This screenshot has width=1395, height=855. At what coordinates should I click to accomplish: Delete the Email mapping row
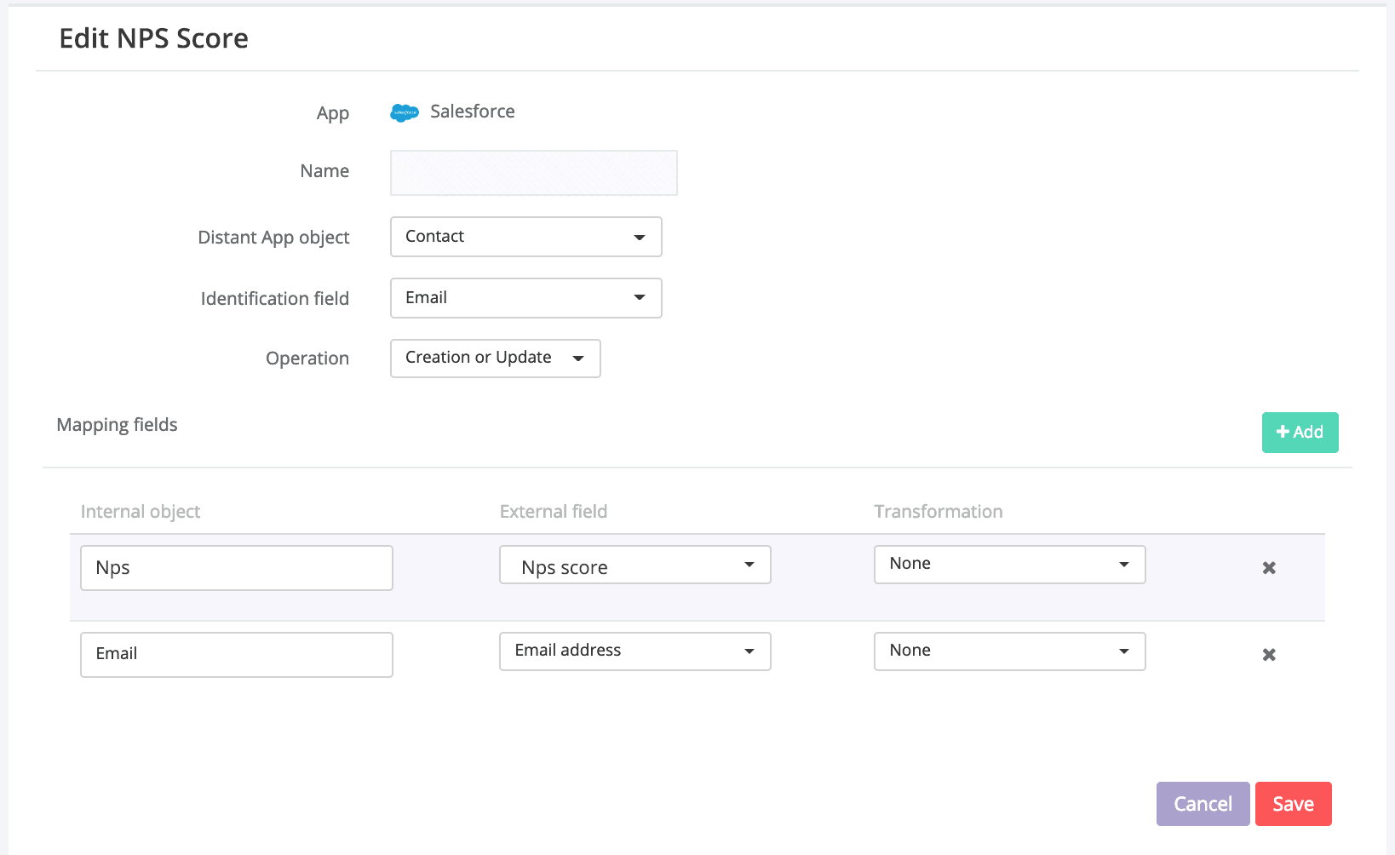(1269, 655)
